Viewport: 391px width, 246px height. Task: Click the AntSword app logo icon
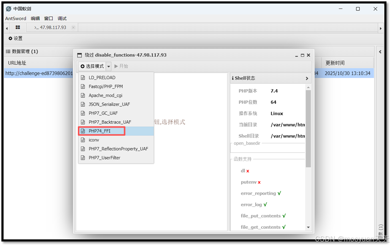point(8,9)
